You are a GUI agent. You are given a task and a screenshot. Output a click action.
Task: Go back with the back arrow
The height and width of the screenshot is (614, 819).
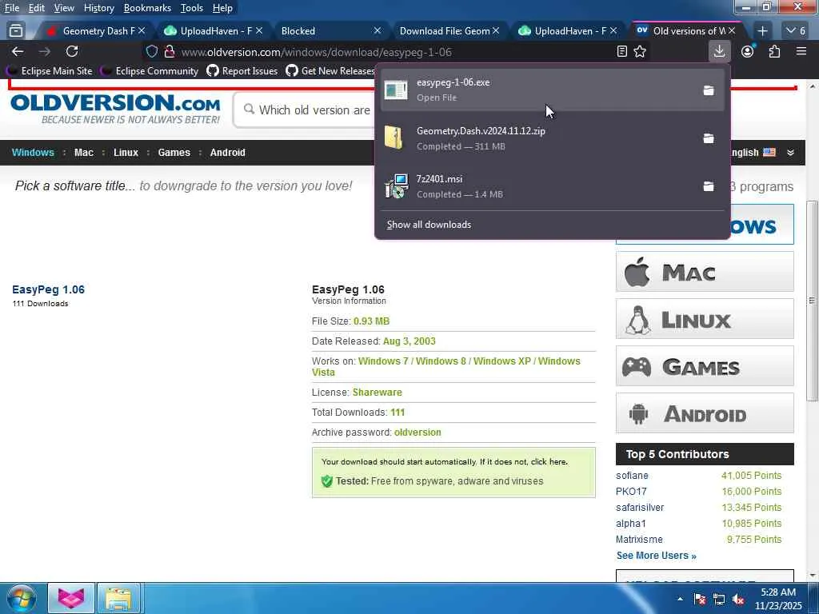point(18,51)
